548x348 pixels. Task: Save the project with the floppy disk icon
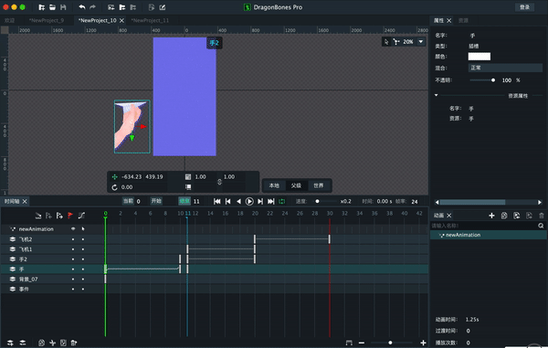coord(63,7)
